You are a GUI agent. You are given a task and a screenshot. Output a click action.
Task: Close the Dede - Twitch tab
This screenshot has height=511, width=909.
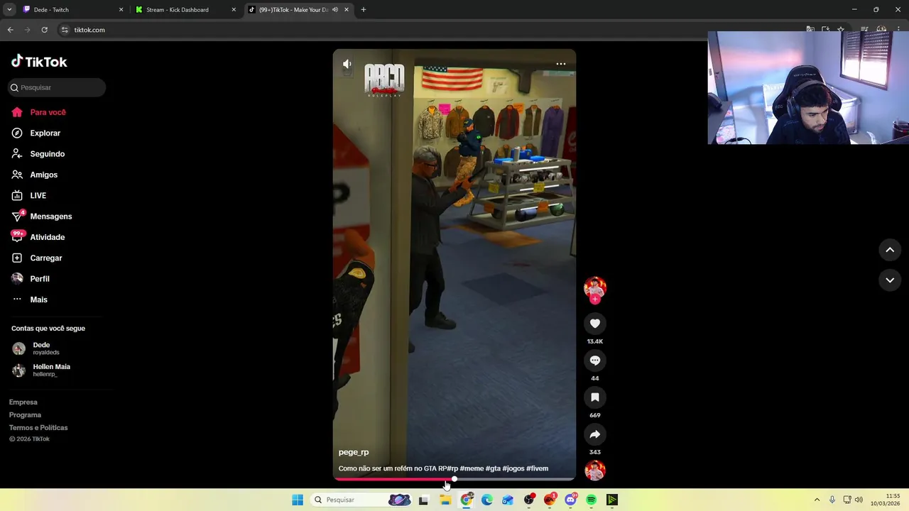121,10
